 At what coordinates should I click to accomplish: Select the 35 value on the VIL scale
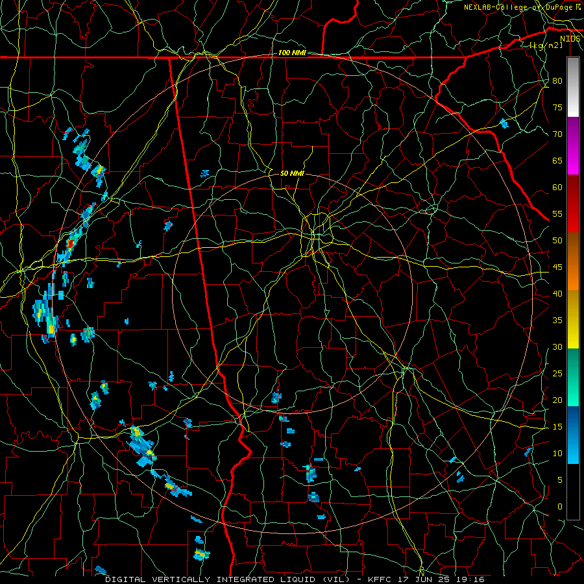(557, 321)
